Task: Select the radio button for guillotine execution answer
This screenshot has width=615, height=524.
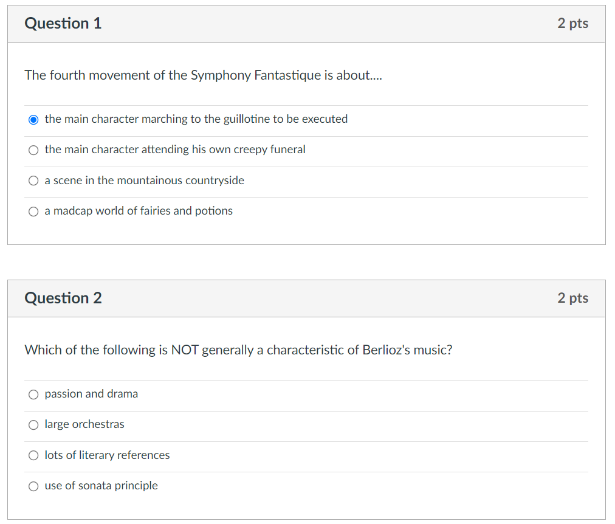Action: [x=33, y=119]
